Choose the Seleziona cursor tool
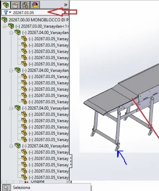 [6, 187]
